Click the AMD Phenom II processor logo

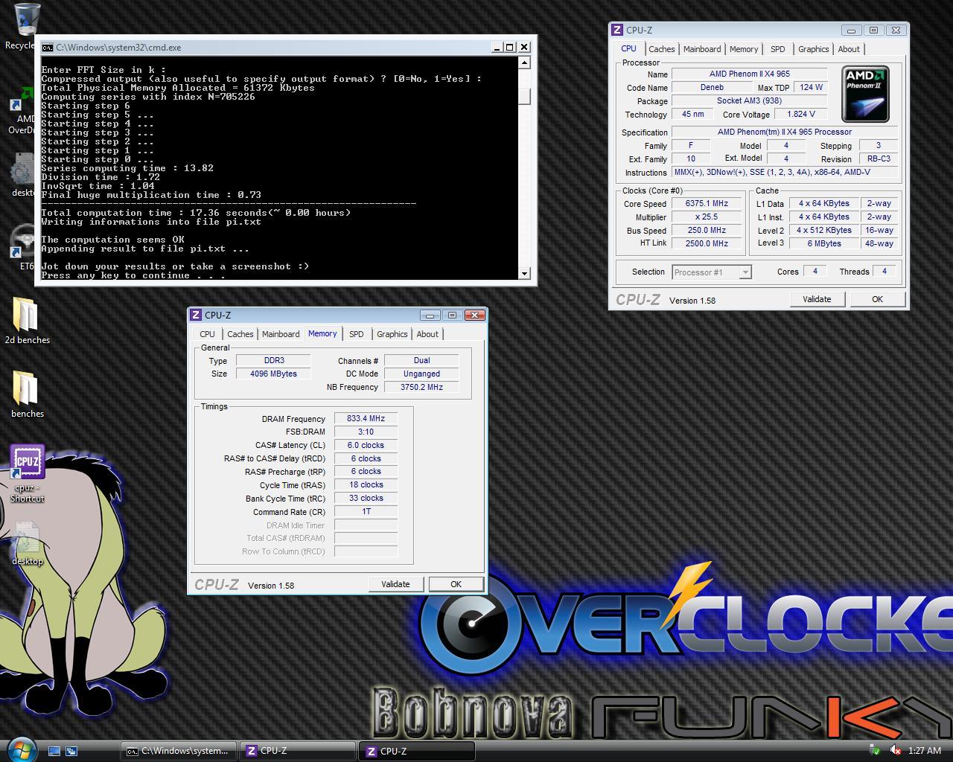click(x=865, y=94)
